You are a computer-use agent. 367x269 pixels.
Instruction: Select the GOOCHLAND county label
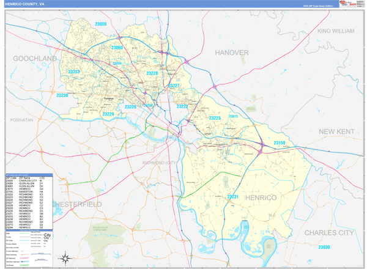[x=31, y=59]
